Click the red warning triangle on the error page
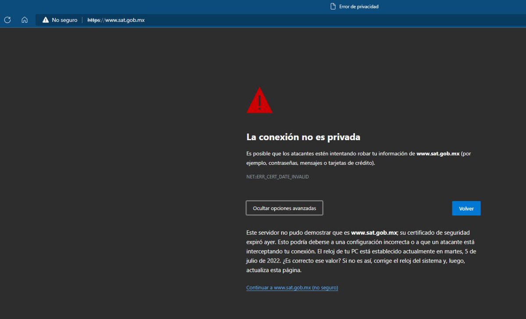 (x=259, y=100)
